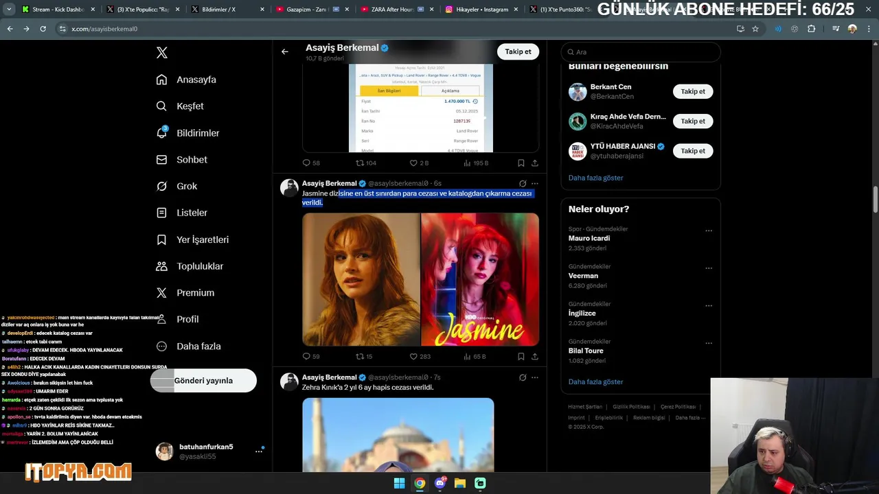Open Grok icon on Zehra Kınık tweet
Image resolution: width=879 pixels, height=494 pixels.
(523, 377)
